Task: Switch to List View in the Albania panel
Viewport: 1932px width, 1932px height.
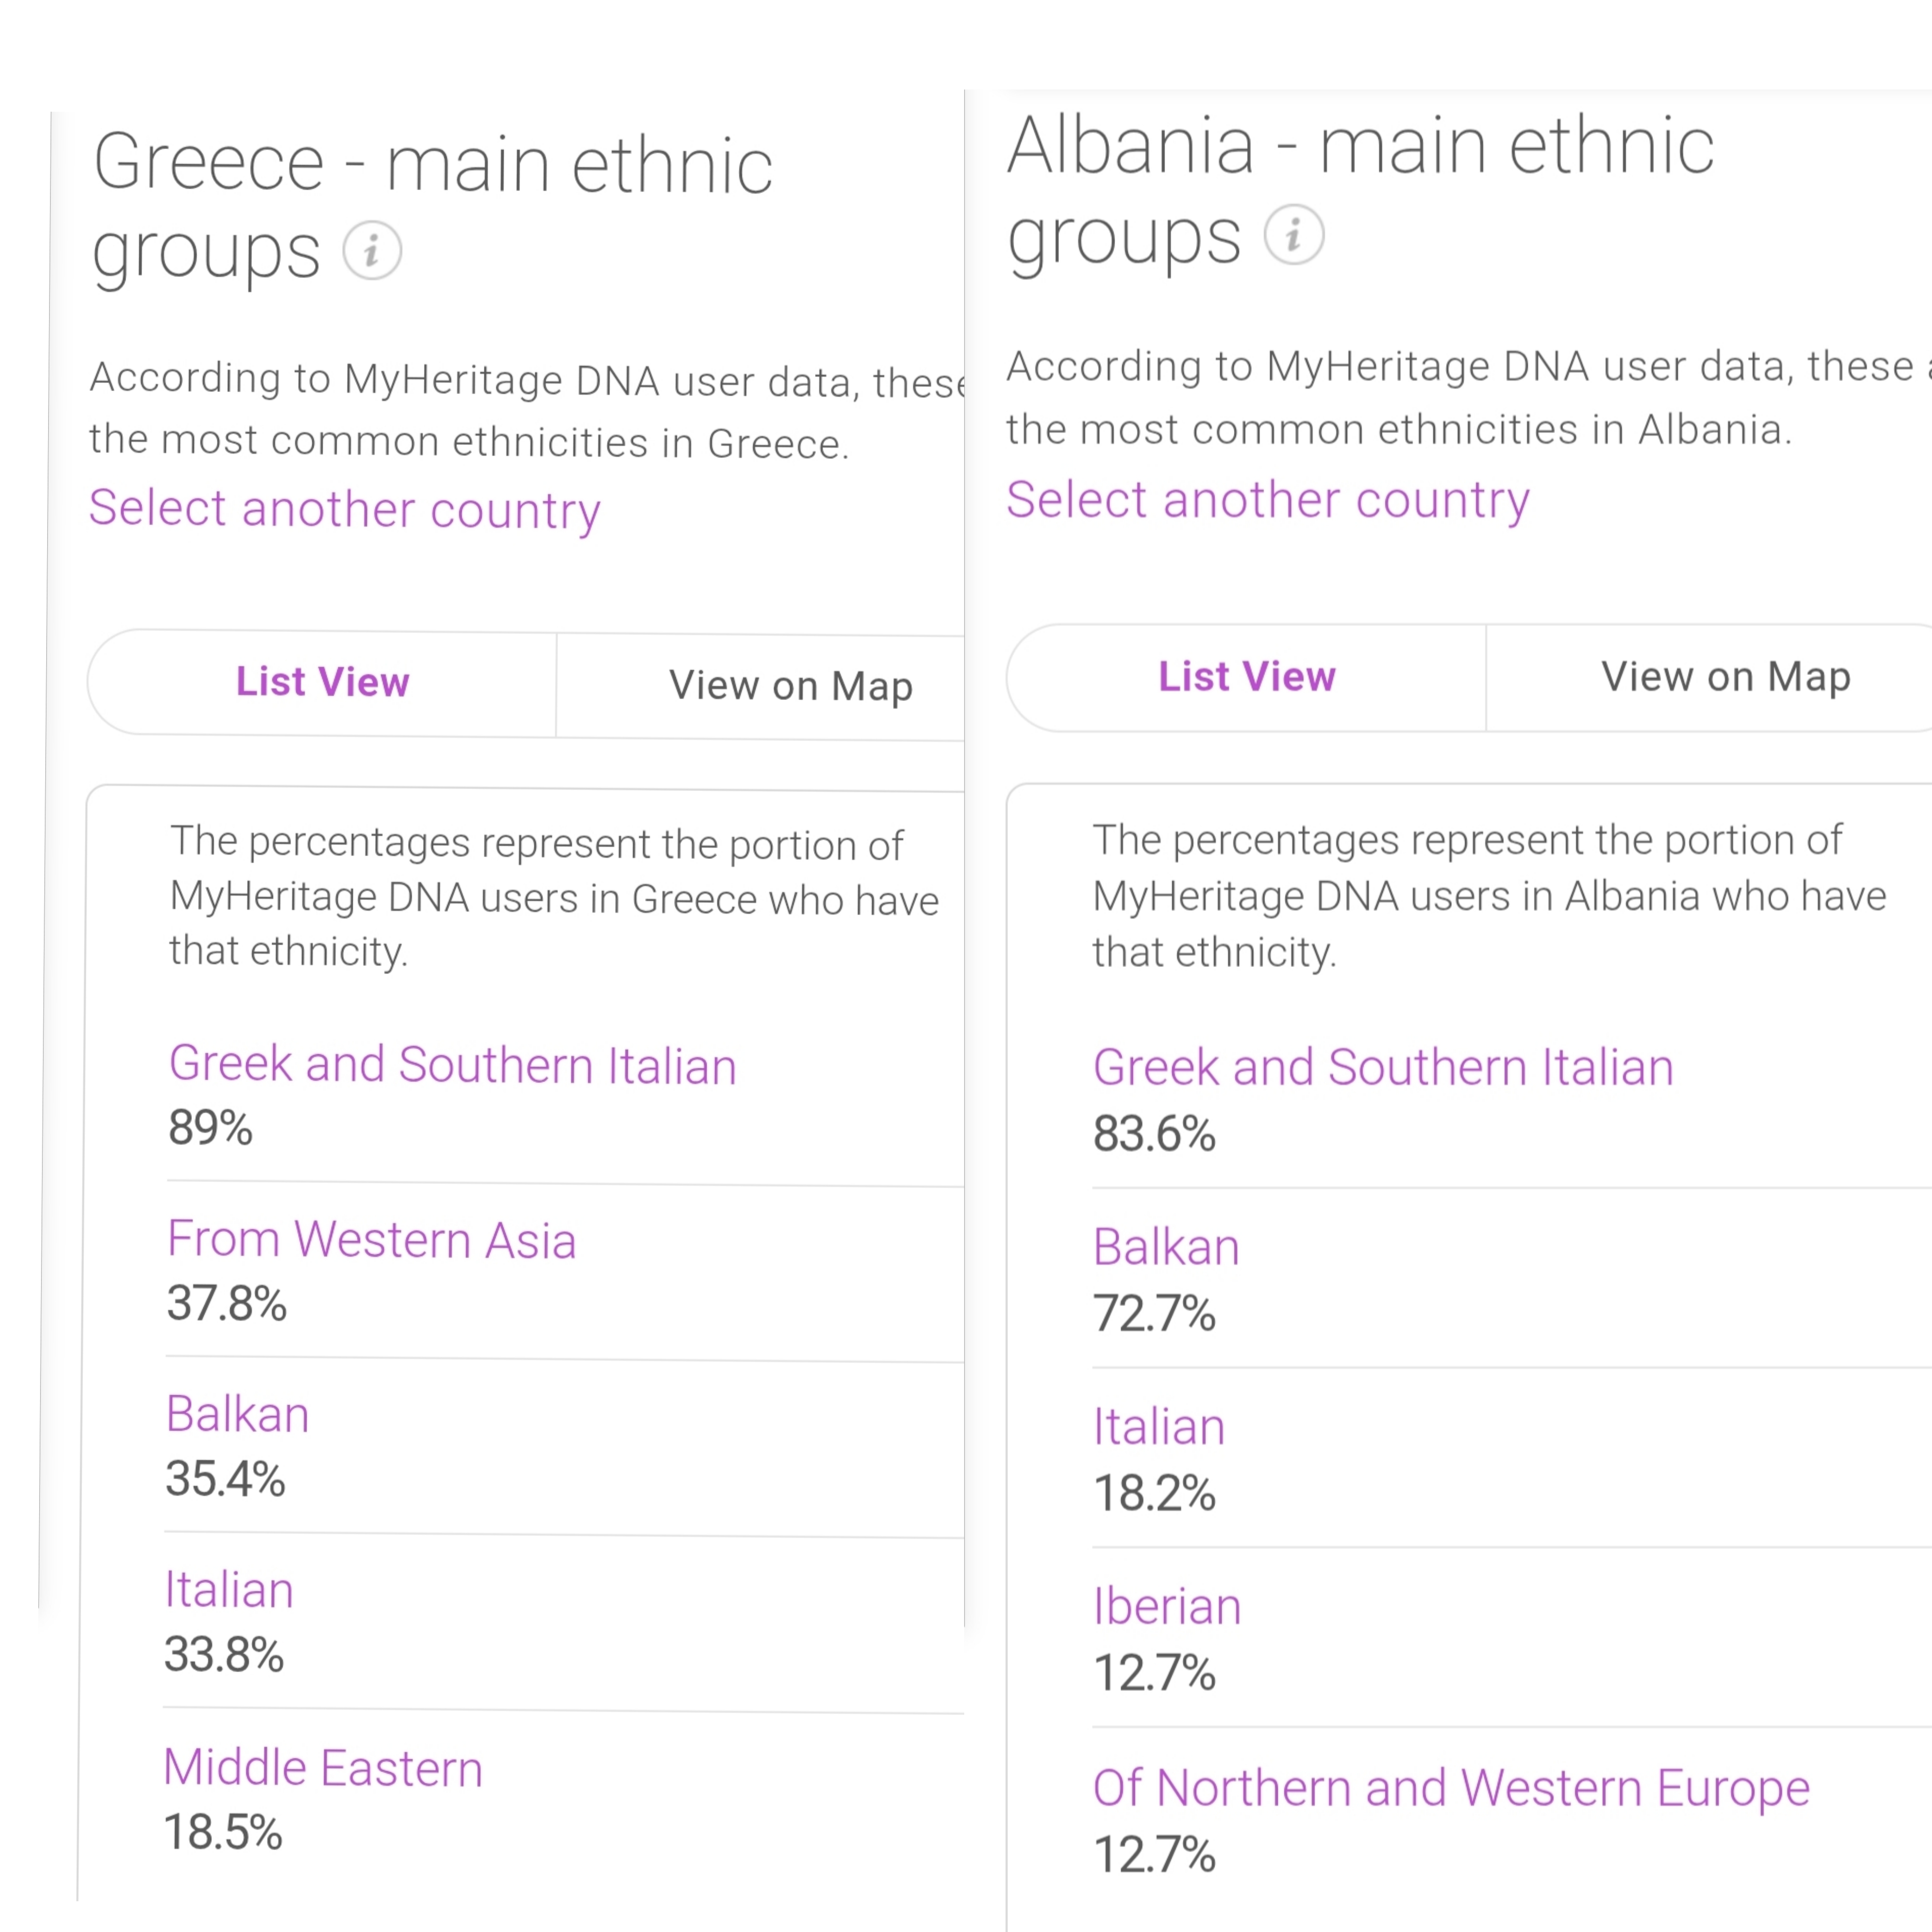Action: click(x=1246, y=677)
